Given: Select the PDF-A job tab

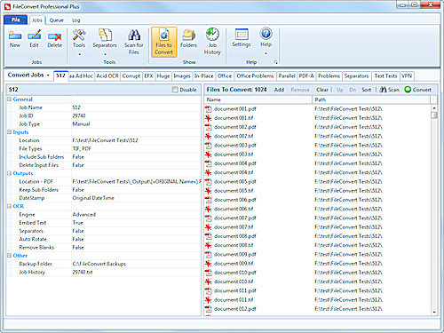Looking at the screenshot, I should click(306, 76).
